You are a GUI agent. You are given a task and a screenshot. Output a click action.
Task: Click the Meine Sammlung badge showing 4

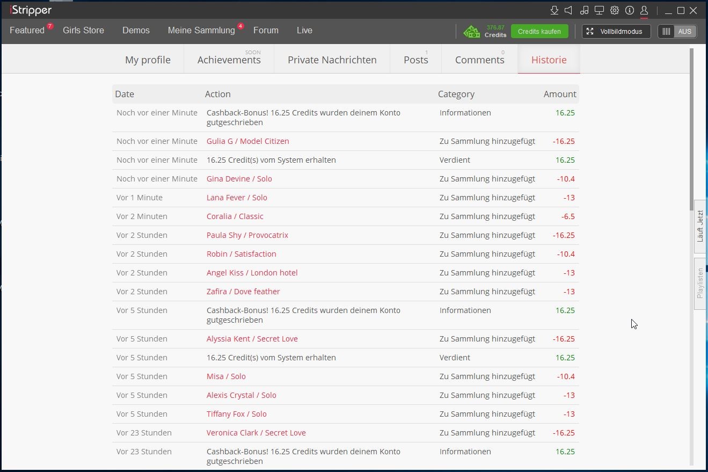240,26
